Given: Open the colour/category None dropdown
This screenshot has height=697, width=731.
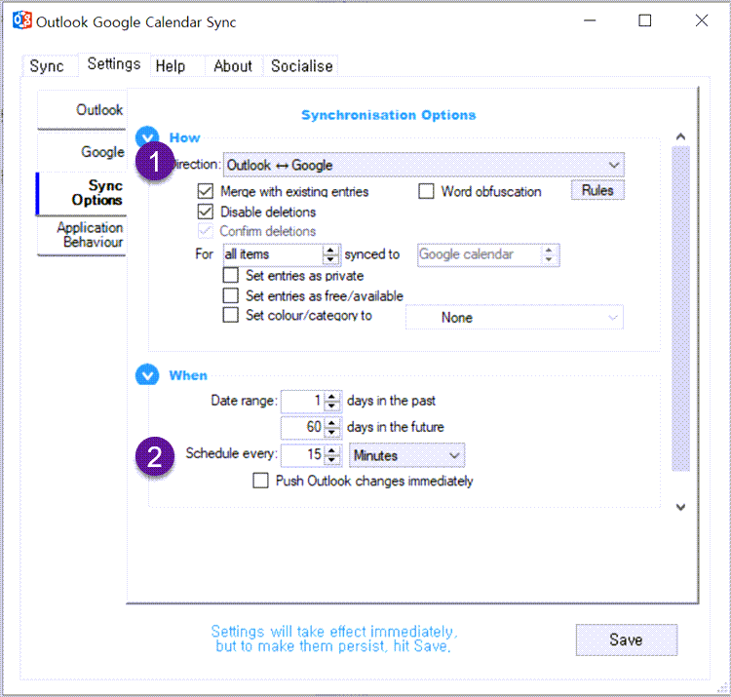Looking at the screenshot, I should click(514, 317).
